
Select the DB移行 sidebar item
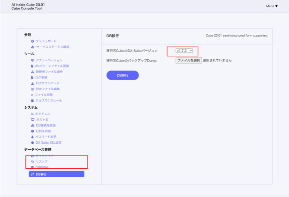click(x=56, y=174)
